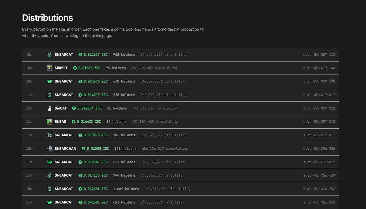
Task: Click "370,419,956 circulating"
Action: click(154, 68)
